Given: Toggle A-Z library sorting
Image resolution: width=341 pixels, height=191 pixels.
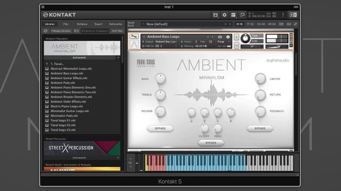Looking at the screenshot, I should coord(76,31).
